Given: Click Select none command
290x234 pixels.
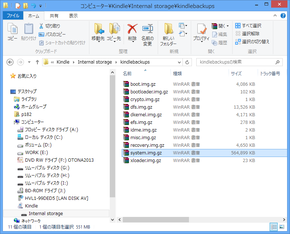Looking at the screenshot, I should [x=247, y=34].
